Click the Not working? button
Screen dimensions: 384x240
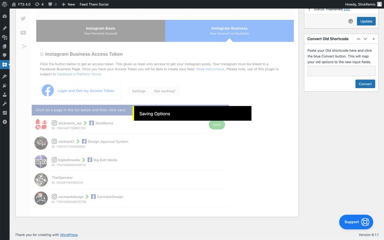point(165,91)
